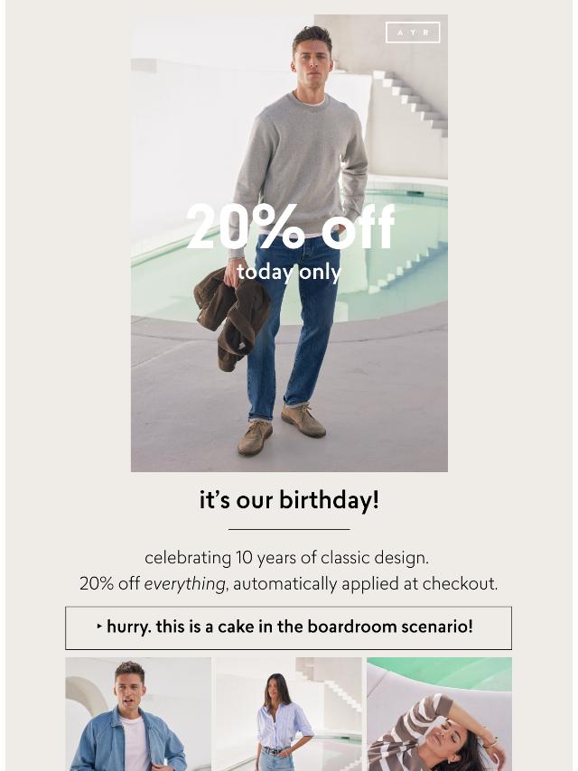The image size is (578, 771).
Task: Click the 'it's our birthday!' heading
Action: coord(289,500)
